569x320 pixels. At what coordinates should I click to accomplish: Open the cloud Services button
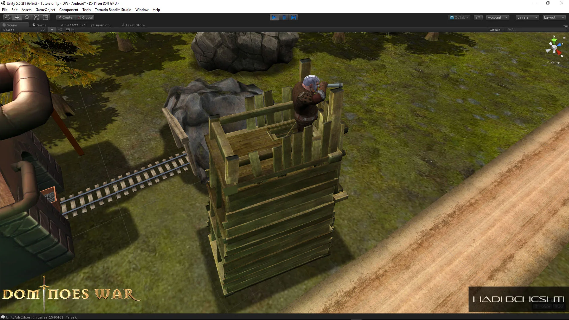click(478, 17)
